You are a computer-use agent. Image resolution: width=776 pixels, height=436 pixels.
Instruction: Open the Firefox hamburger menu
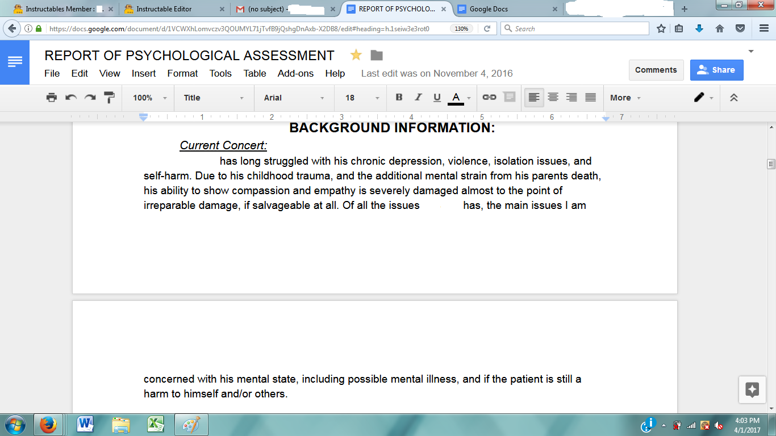pyautogui.click(x=764, y=28)
